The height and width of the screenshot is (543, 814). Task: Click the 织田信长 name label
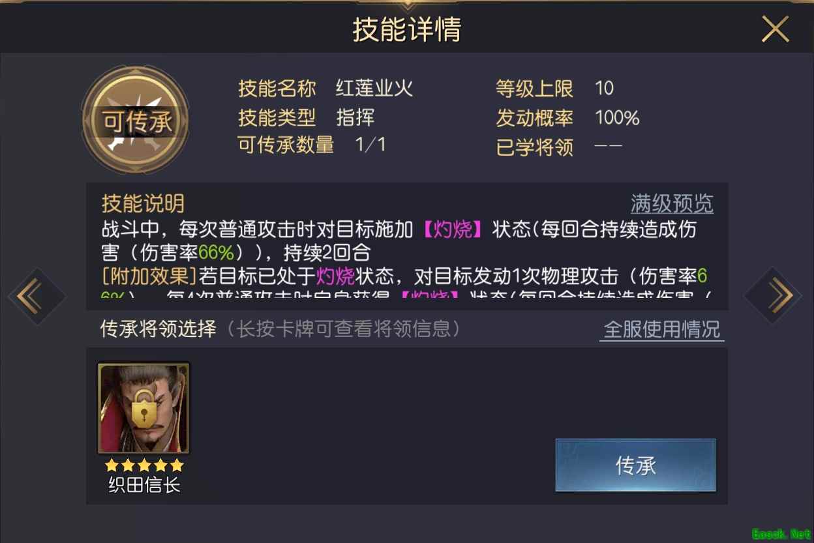(x=144, y=486)
